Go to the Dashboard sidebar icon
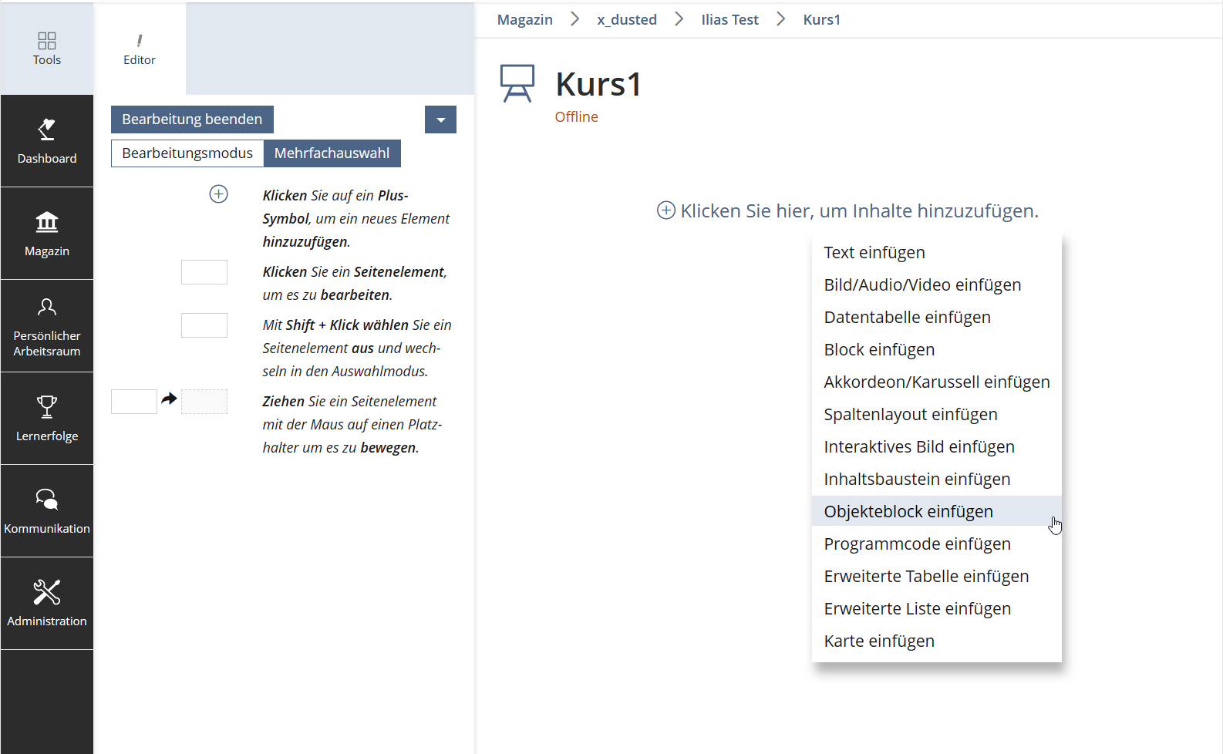 pos(47,130)
